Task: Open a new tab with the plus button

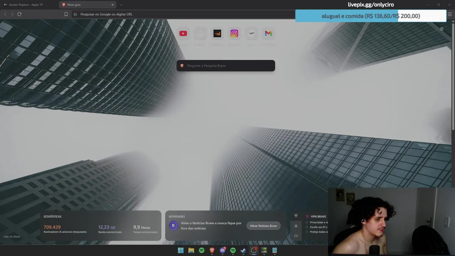Action: 121,5
